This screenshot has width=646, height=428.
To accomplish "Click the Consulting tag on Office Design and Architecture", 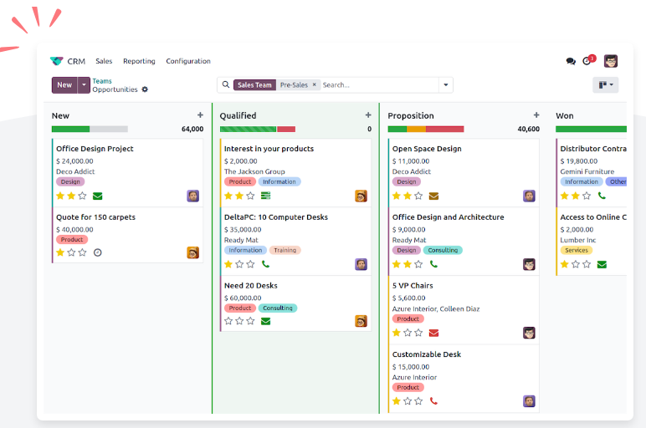I will click(443, 250).
